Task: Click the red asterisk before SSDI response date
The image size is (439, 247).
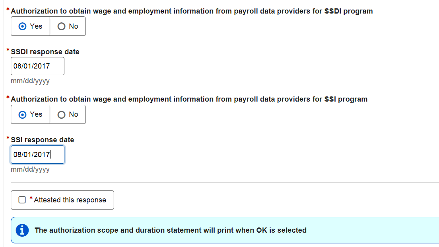Action: point(8,50)
